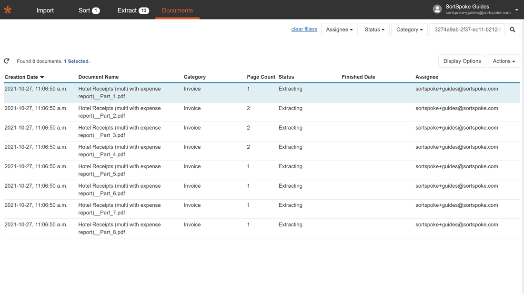Select the Part_8.pdf document row
Screen dimensions: 524x295
(262, 228)
